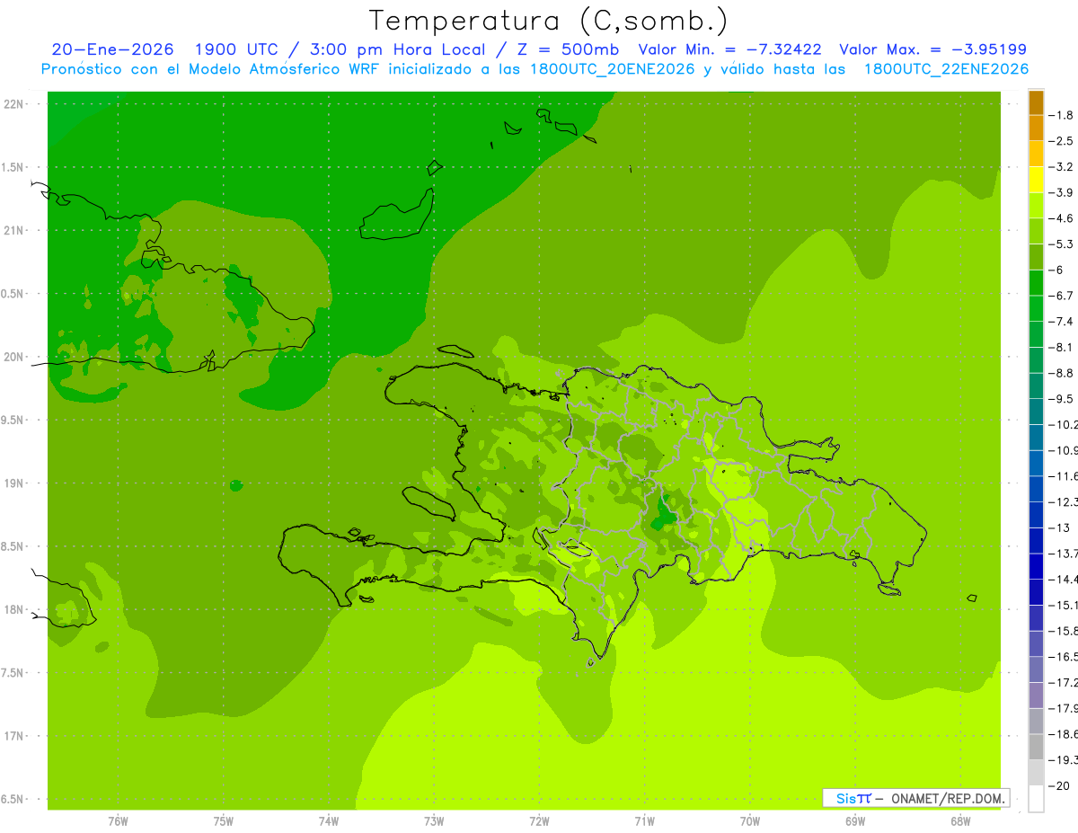
Task: Select the date text "20-Ene-2026"
Action: pos(112,49)
